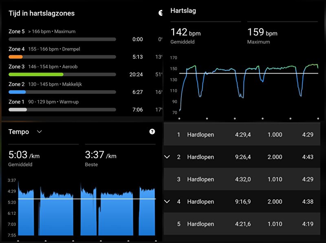Select the 159 bpm Maximum value

click(262, 33)
